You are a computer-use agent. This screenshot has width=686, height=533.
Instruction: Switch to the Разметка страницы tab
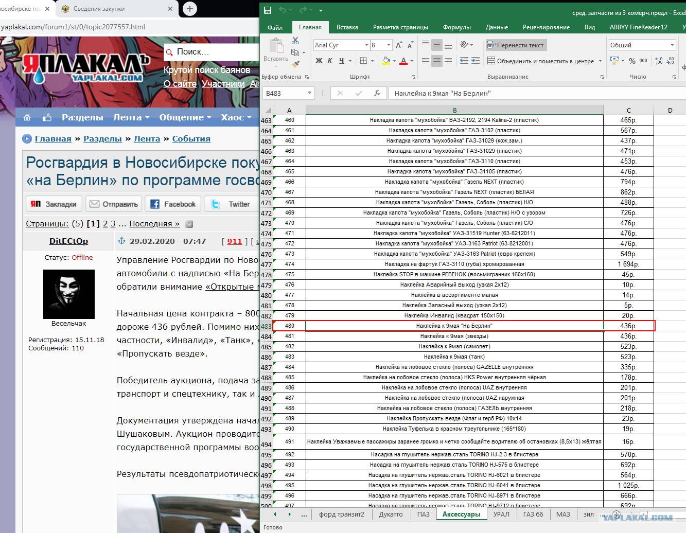point(400,27)
